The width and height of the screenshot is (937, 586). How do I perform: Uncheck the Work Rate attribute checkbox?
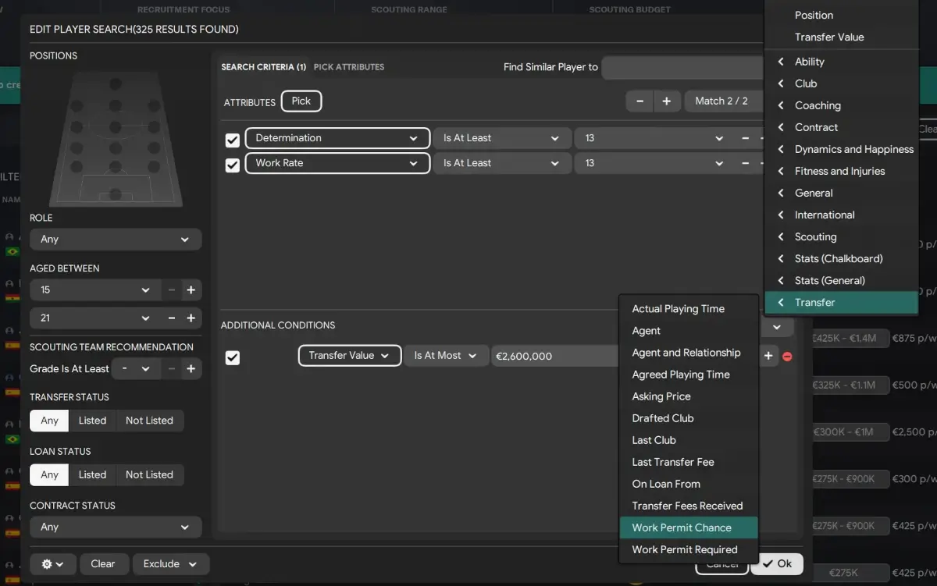pyautogui.click(x=232, y=165)
